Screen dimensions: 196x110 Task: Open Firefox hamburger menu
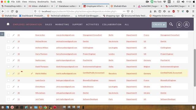193,11
